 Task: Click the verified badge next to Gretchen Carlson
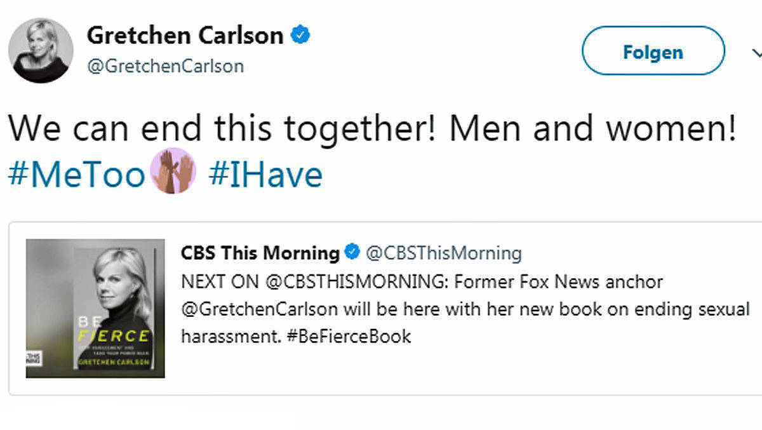click(299, 36)
